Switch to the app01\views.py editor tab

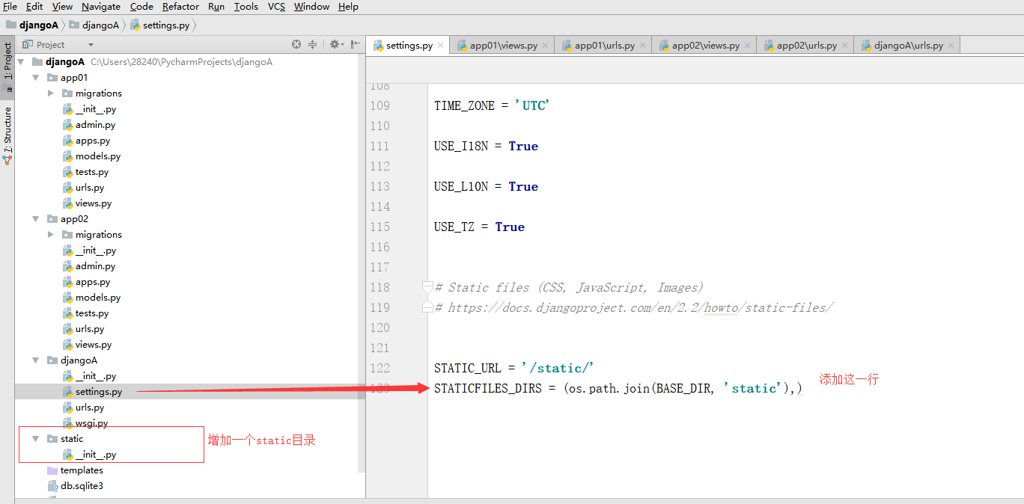(502, 45)
